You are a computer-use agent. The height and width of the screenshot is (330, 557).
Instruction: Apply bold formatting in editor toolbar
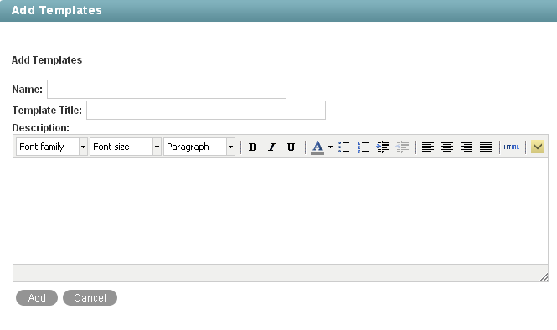tap(253, 147)
